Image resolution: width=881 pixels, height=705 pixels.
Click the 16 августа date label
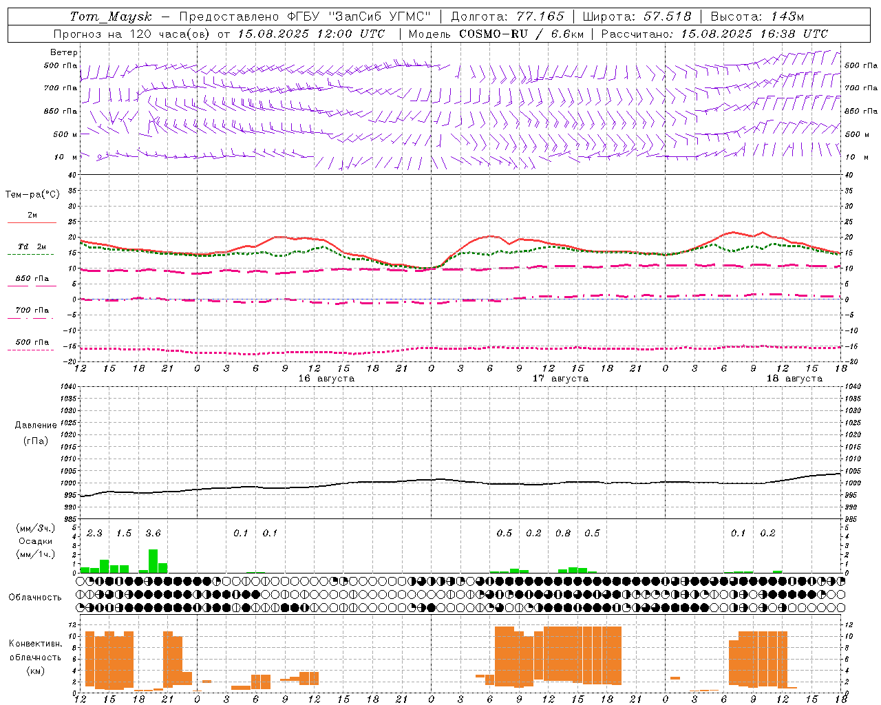tap(326, 379)
